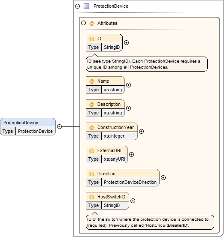This screenshot has width=224, height=237.
Task: Collapse the ProtectionDevice complex type box
Action: point(78,6)
